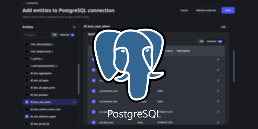Viewport: 258px width, 129px height.
Task: Click pencil icon in the first attribute row
Action: (218, 60)
